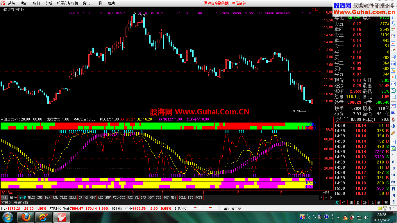Switch to the 模板 tab
The width and height of the screenshot is (397, 223).
(x=13, y=197)
